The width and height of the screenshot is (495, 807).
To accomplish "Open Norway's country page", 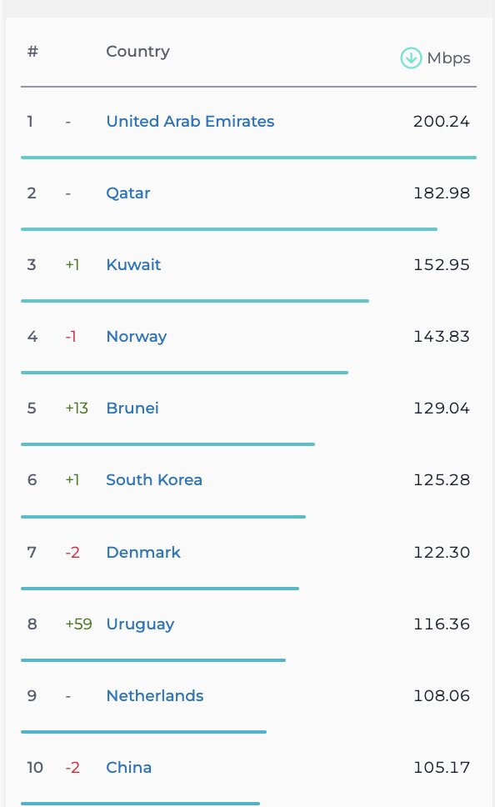I will pos(137,336).
